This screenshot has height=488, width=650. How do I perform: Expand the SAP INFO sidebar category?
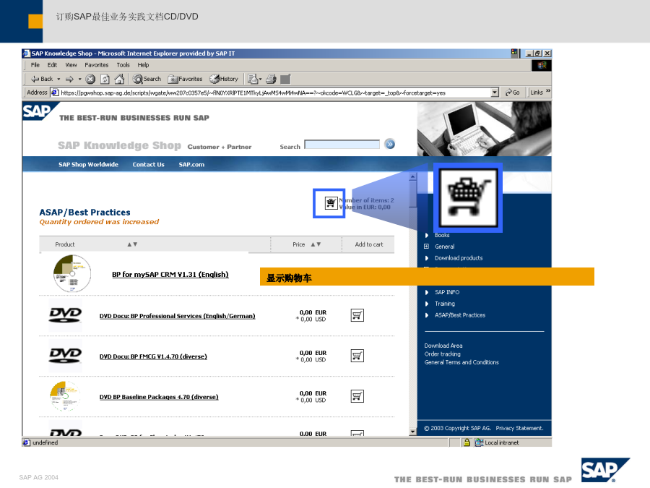(x=427, y=293)
